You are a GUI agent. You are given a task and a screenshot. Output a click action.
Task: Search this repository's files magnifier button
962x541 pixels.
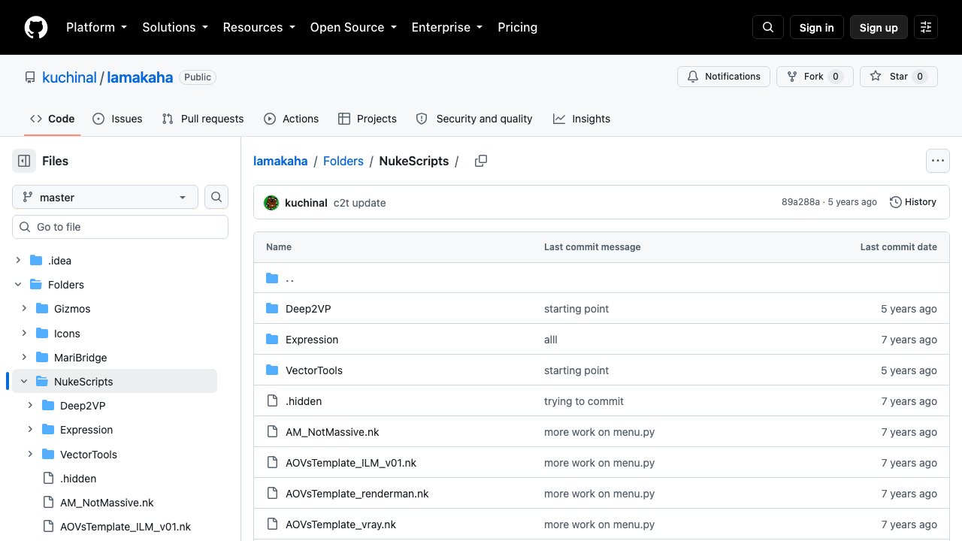[216, 197]
